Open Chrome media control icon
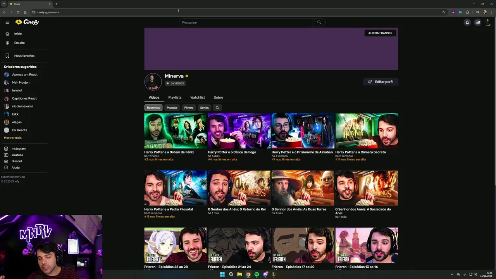This screenshot has height=279, width=496. tap(477, 12)
